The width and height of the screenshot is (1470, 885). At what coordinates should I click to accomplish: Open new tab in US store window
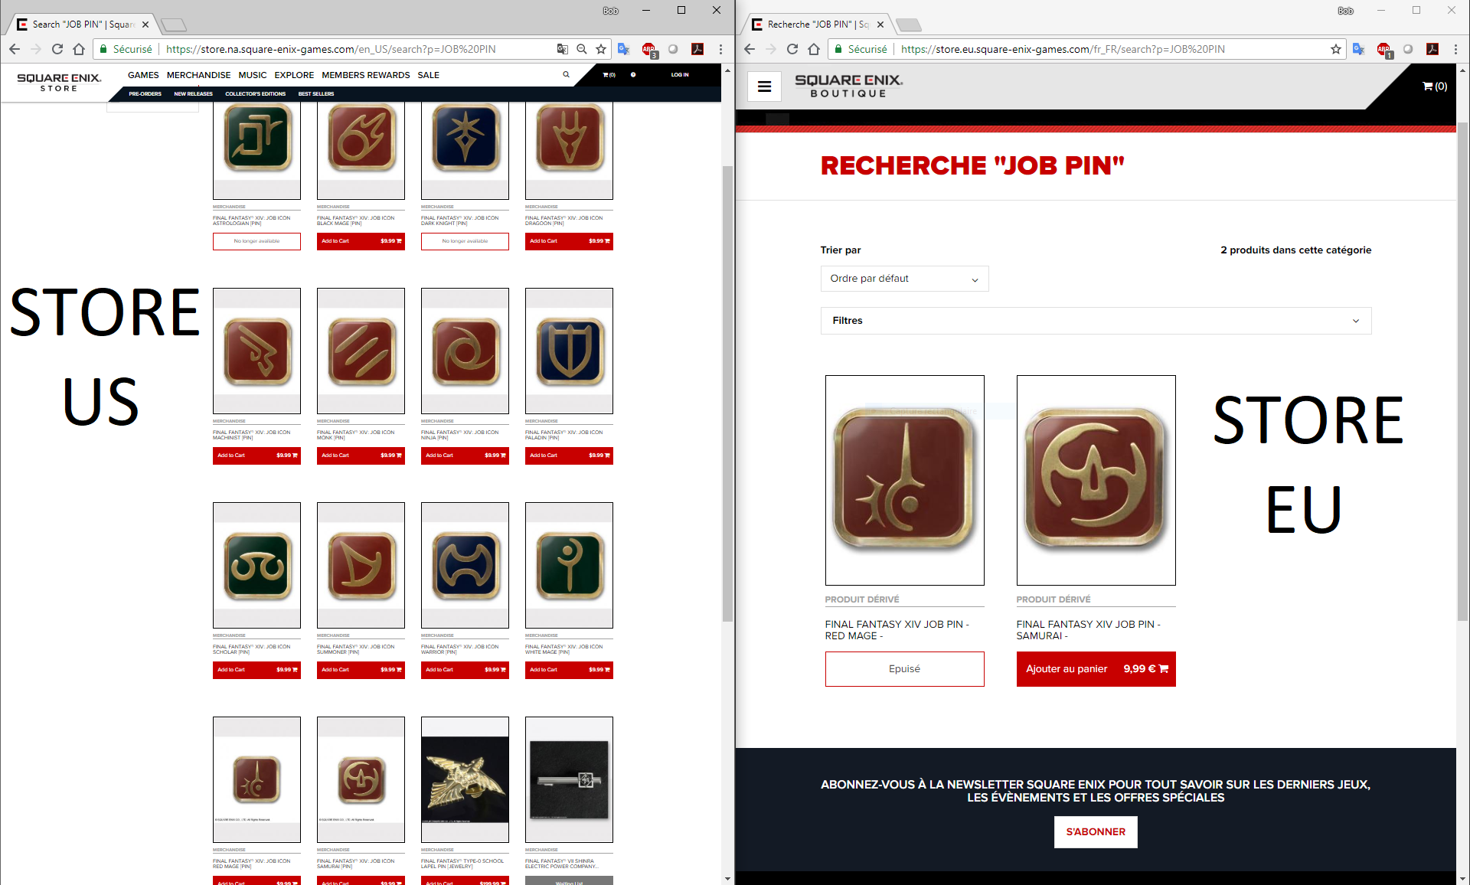[173, 24]
